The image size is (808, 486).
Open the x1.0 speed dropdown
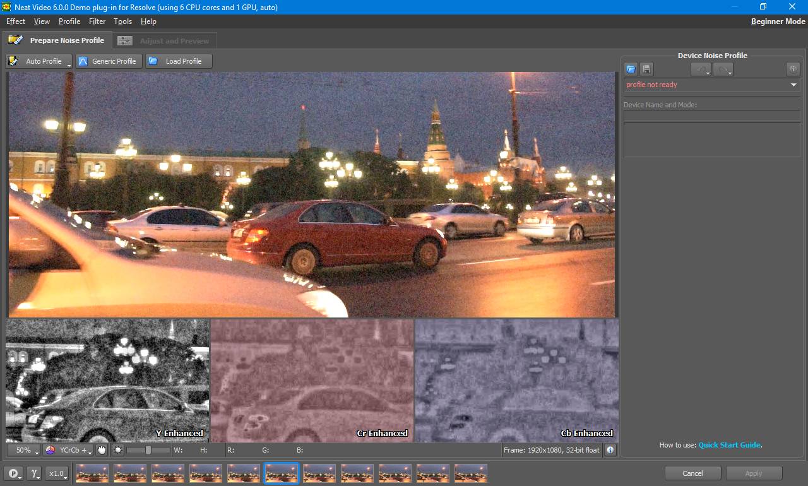pyautogui.click(x=57, y=473)
